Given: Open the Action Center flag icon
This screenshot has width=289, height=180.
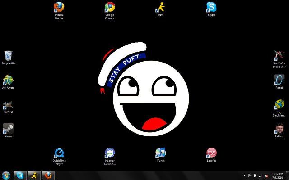Looking at the screenshot, I should click(x=250, y=176).
